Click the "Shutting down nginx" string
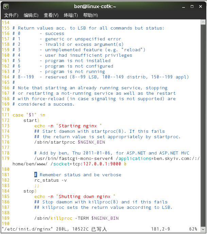The height and width of the screenshot is (234, 207). pos(86,197)
